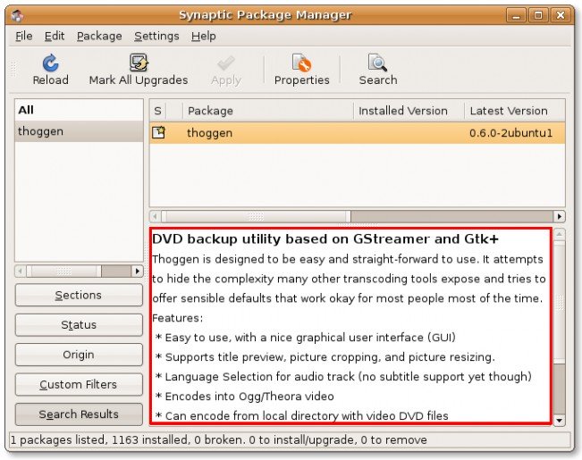Click the Search Results button
582x460 pixels.
(79, 414)
